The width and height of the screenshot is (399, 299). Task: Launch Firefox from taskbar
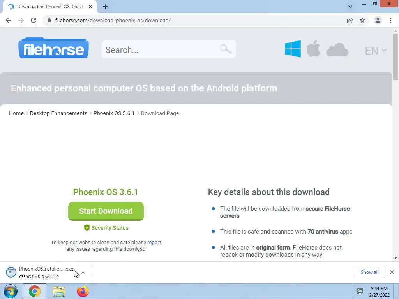coord(83,291)
